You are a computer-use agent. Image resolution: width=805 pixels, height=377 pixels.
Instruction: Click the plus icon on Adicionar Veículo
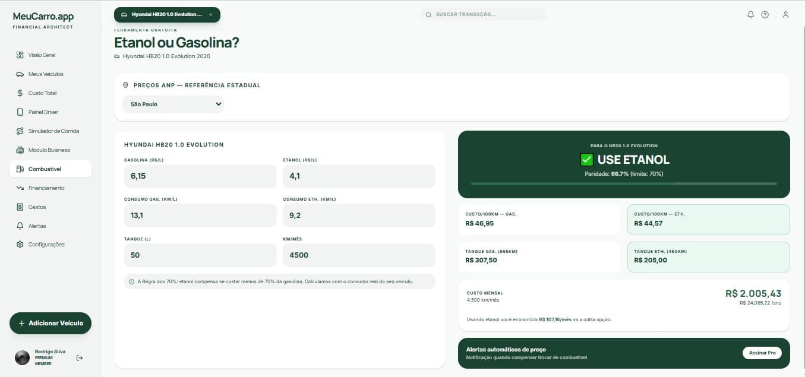click(x=21, y=324)
